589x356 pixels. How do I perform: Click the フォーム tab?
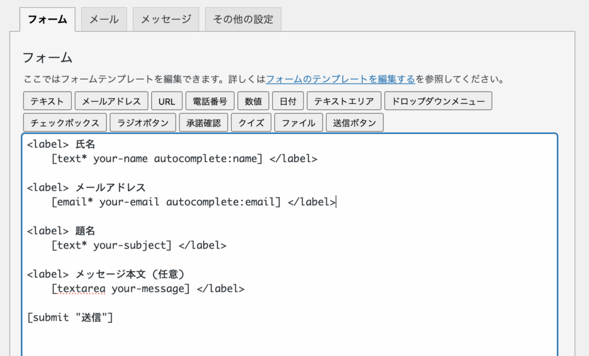tap(47, 20)
